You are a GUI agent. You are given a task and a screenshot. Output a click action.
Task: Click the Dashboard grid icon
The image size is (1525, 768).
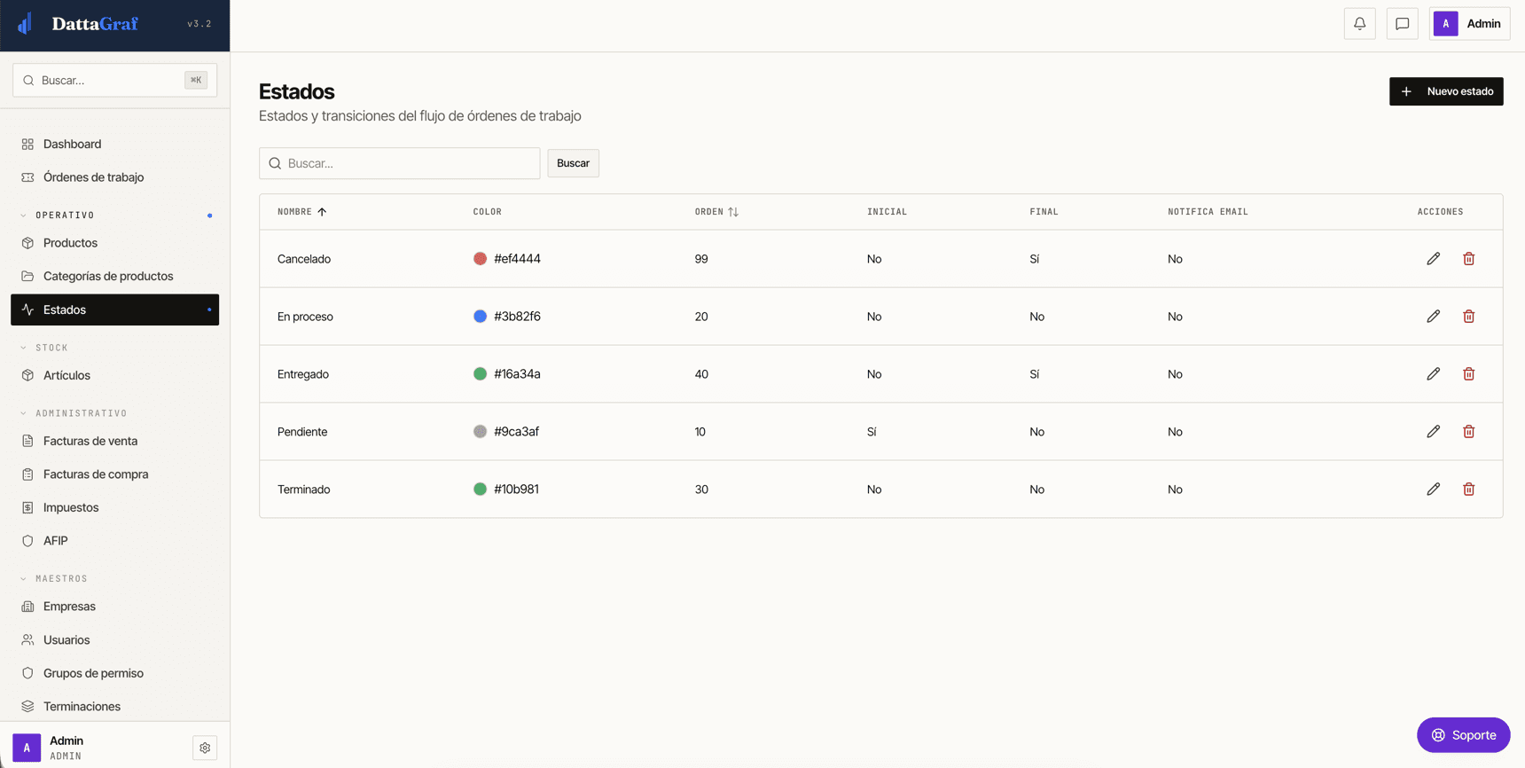(27, 144)
